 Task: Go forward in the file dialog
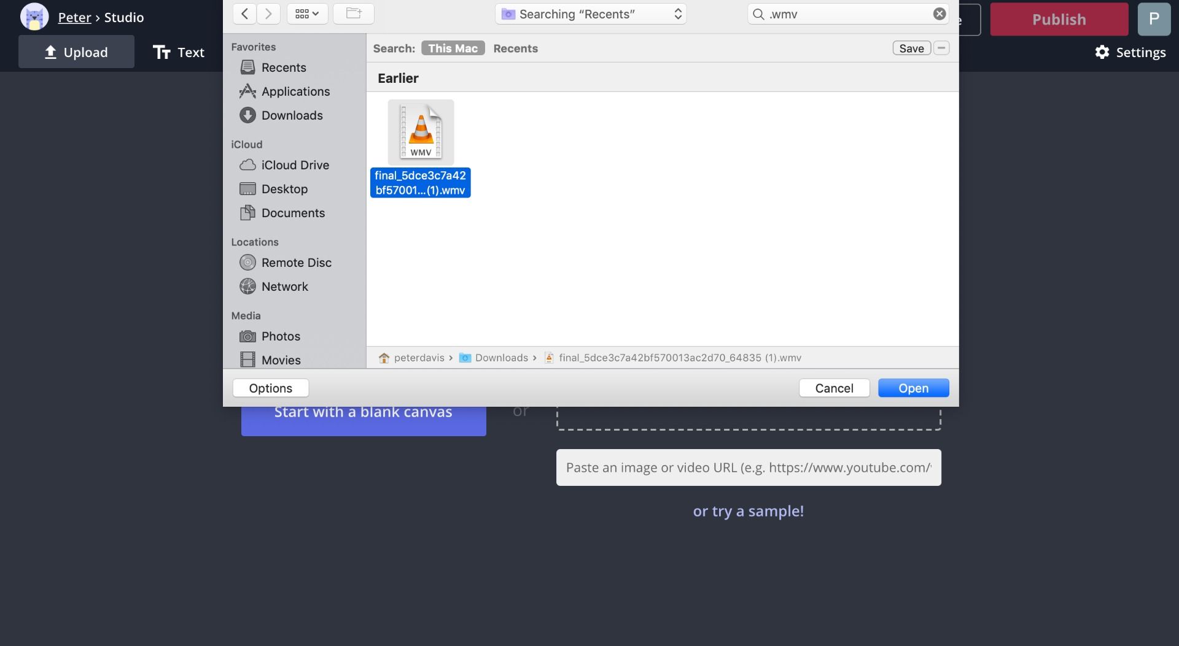268,13
